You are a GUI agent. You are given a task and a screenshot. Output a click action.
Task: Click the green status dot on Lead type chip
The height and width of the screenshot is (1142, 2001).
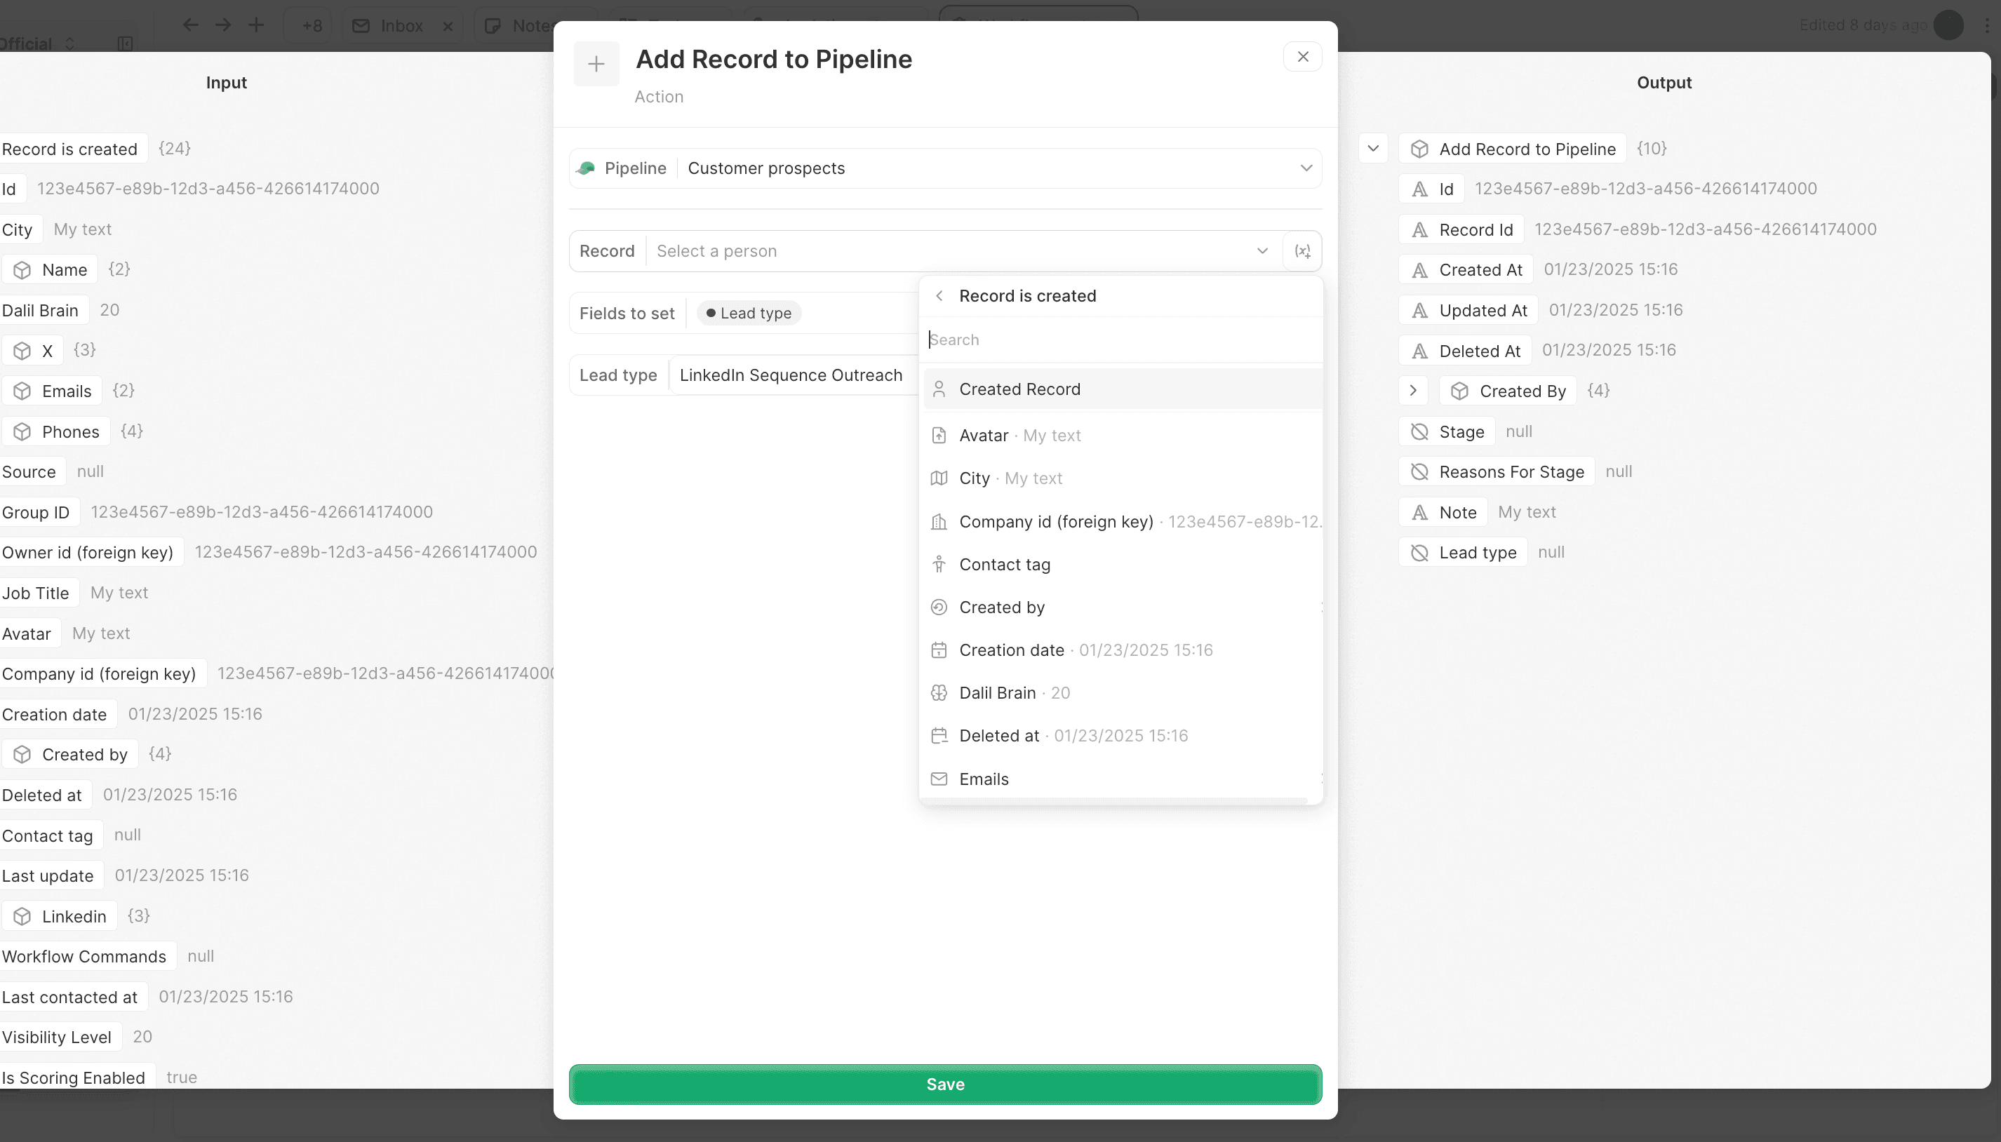coord(710,312)
